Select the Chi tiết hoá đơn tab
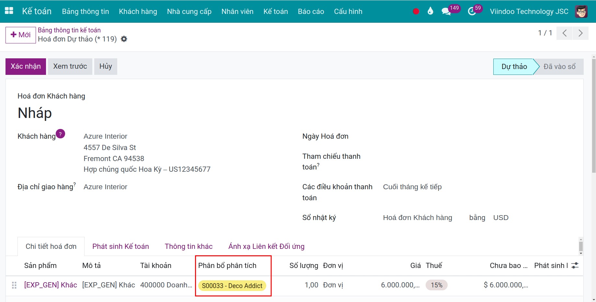 click(51, 246)
